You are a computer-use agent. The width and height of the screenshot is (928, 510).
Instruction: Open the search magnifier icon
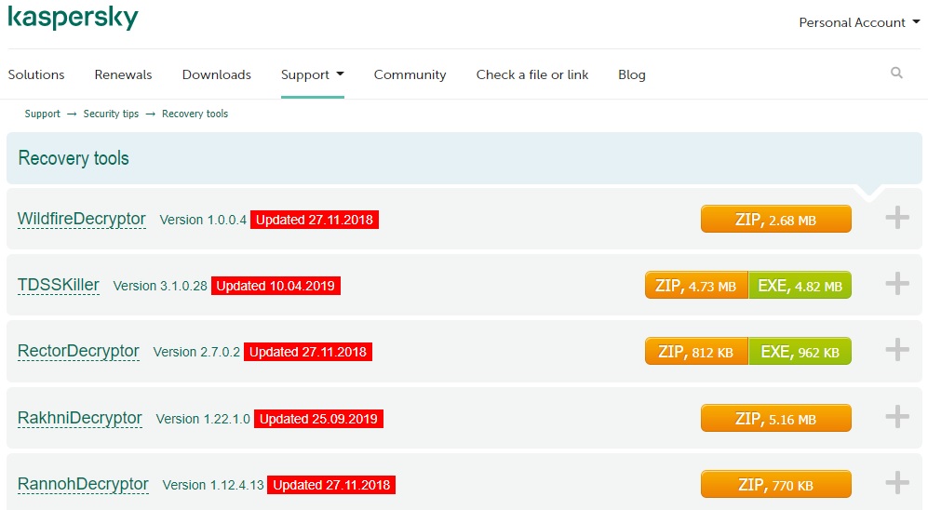click(896, 73)
